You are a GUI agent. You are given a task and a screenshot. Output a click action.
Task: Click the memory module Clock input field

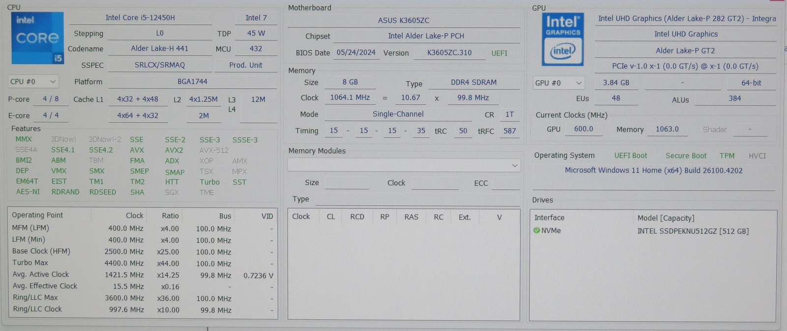coord(435,183)
